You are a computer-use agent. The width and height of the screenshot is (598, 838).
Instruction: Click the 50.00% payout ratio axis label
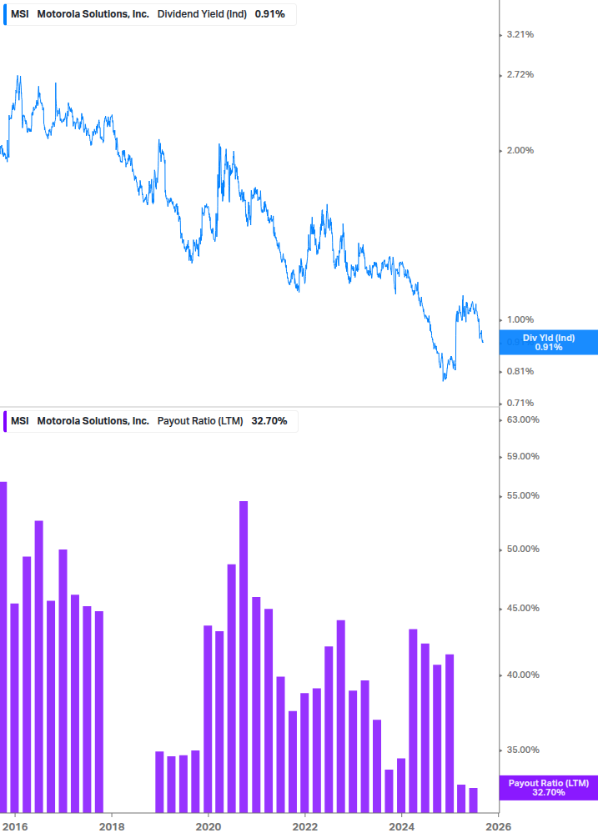point(523,549)
